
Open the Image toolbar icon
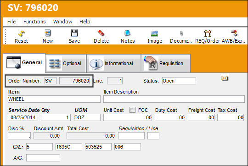point(154,33)
